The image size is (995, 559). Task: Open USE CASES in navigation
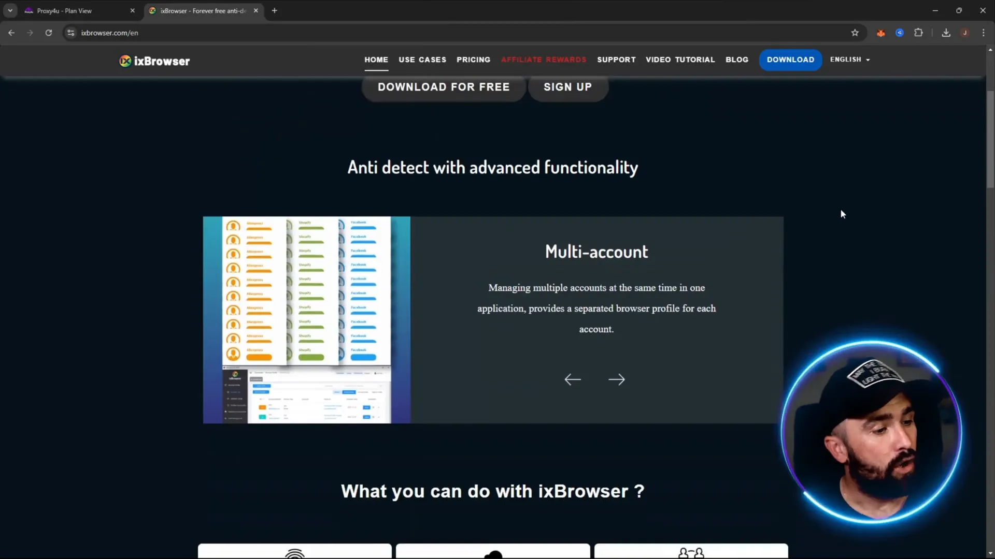click(x=422, y=60)
